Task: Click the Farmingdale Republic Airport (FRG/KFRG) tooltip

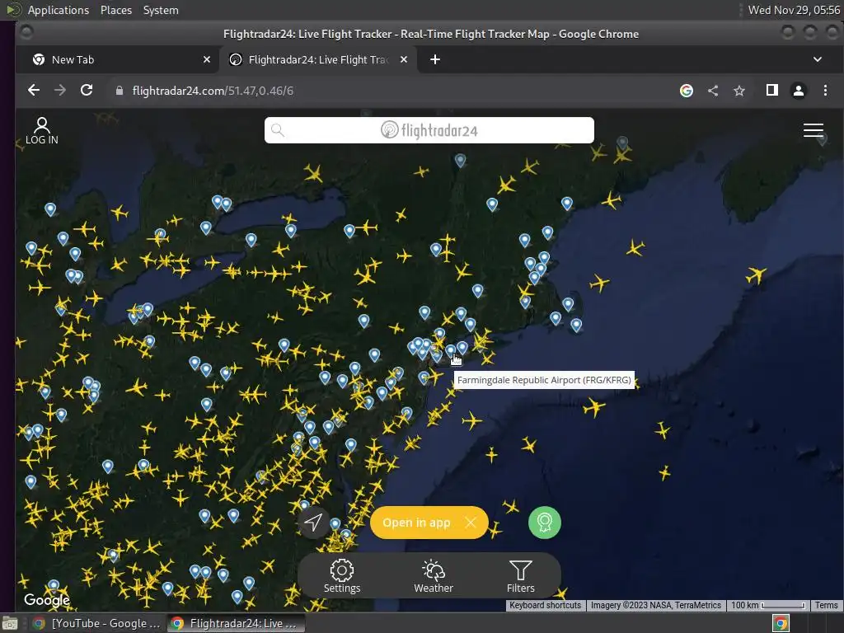Action: coord(544,380)
